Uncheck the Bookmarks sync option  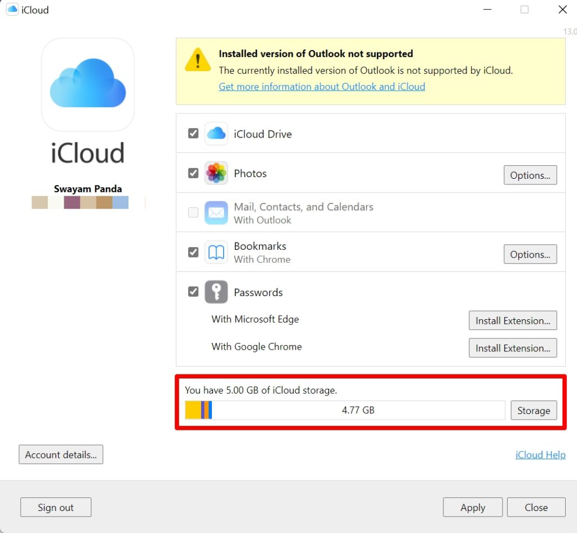tap(193, 252)
